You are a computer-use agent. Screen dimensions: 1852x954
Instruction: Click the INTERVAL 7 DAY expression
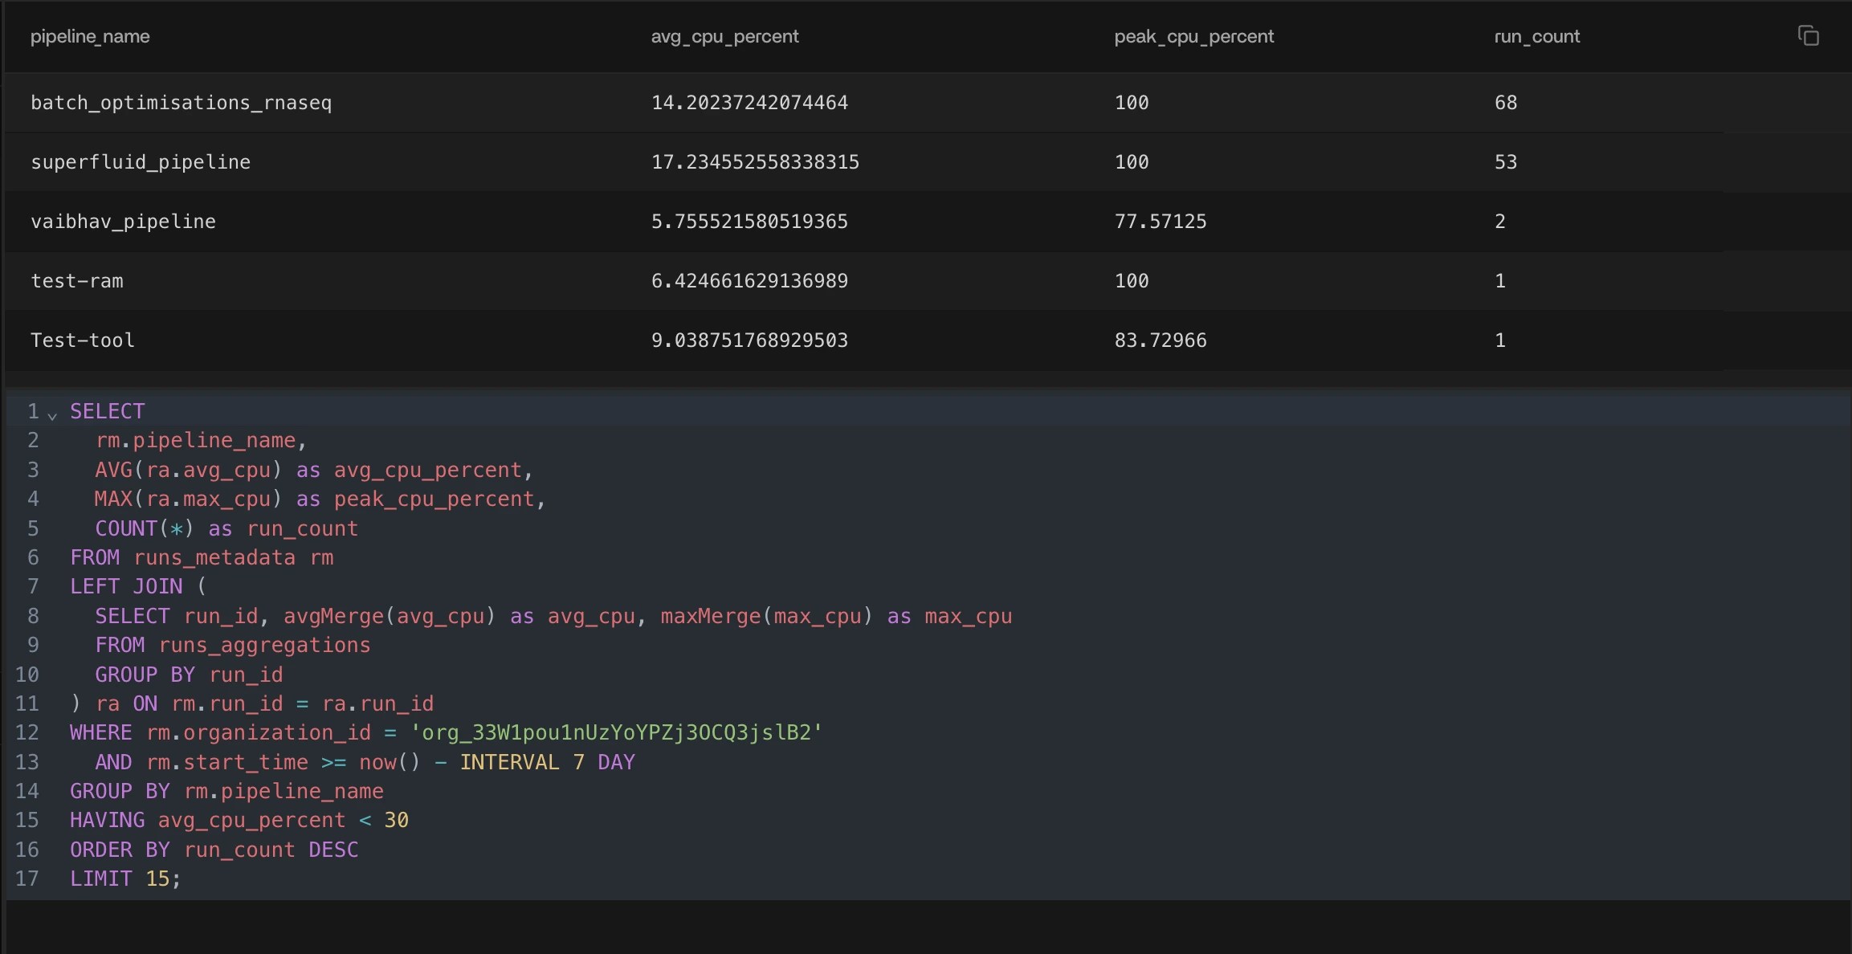tap(546, 761)
